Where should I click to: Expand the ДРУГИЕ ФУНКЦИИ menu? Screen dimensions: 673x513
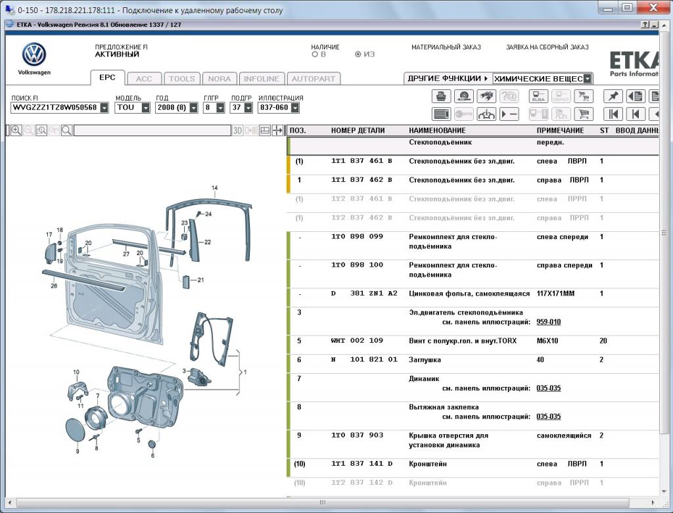coord(448,79)
